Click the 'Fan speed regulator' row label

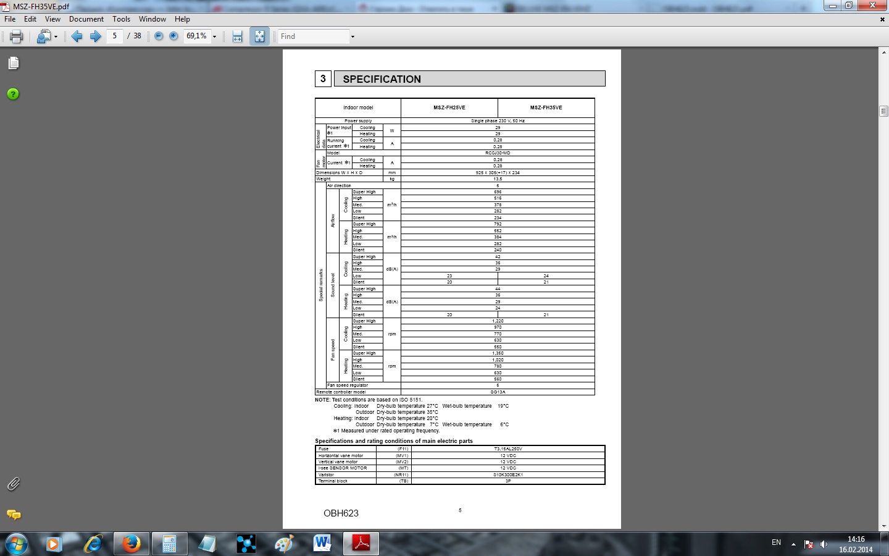(x=348, y=385)
